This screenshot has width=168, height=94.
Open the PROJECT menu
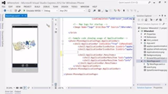pyautogui.click(x=28, y=7)
